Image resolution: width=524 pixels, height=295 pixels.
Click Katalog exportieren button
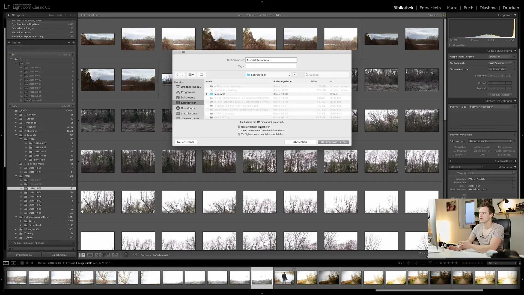(x=334, y=142)
